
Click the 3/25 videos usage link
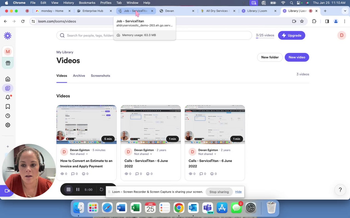pos(265,35)
